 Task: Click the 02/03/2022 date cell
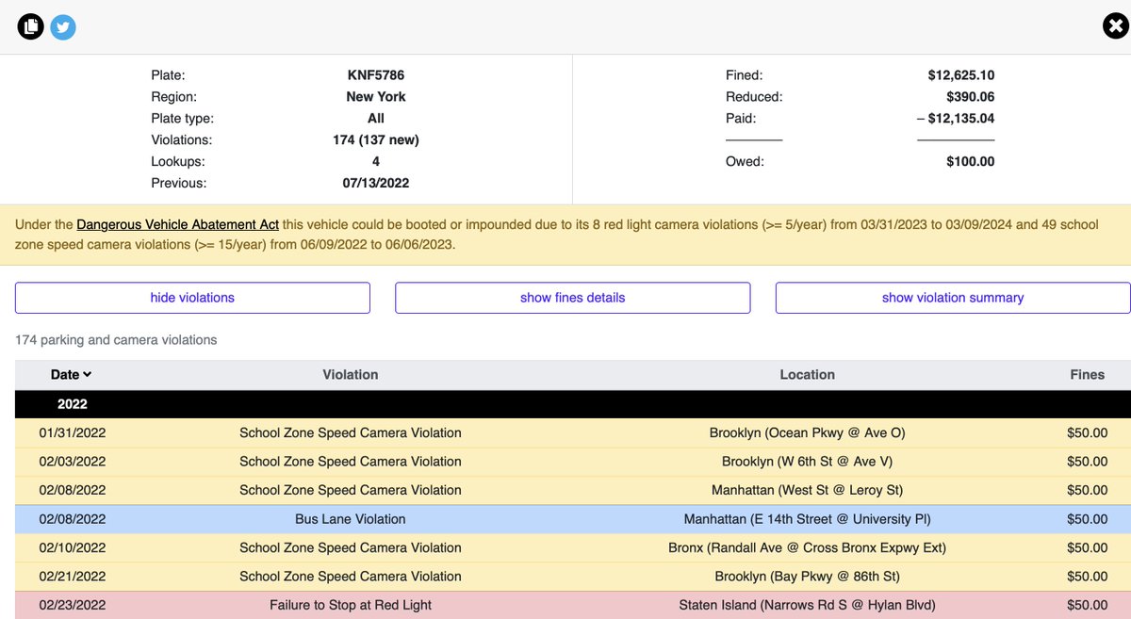click(73, 462)
